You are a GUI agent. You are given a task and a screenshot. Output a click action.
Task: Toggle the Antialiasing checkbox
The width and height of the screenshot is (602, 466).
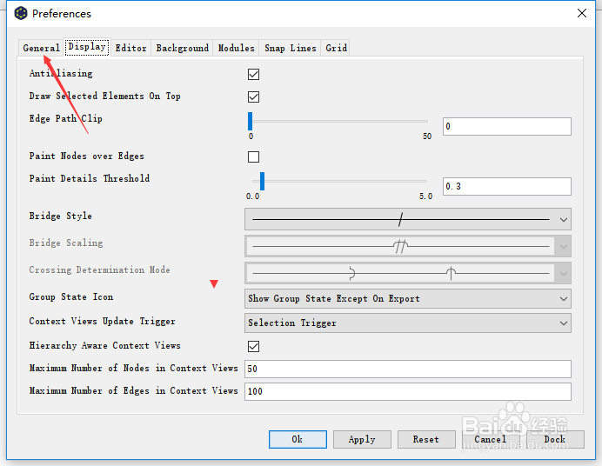click(x=253, y=74)
